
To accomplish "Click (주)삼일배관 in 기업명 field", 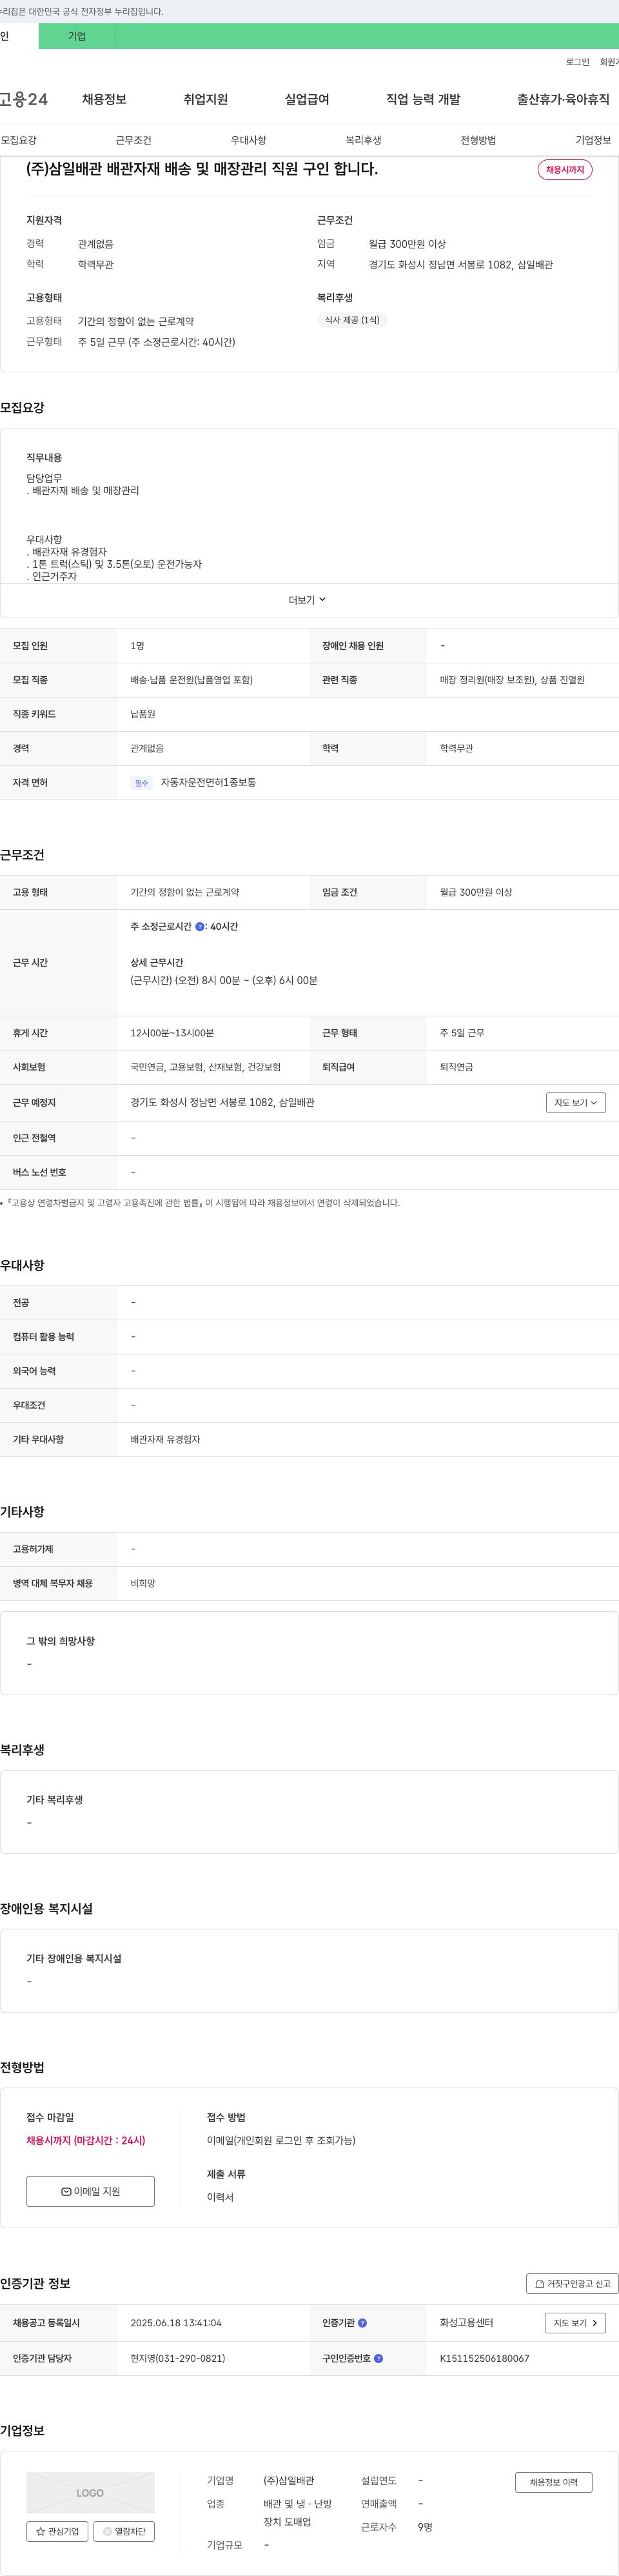I will (x=289, y=2482).
